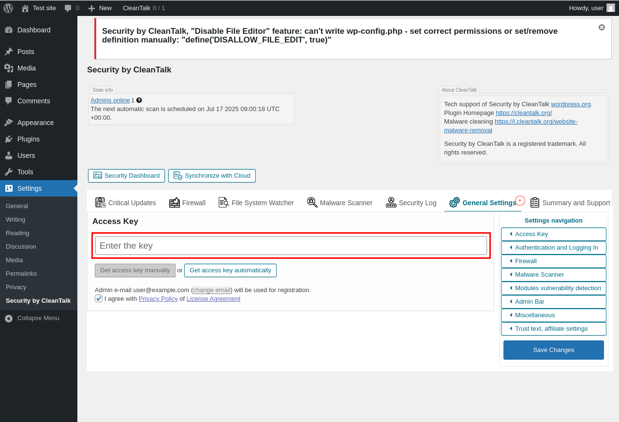Click Synchronize with Cloud button

point(212,176)
